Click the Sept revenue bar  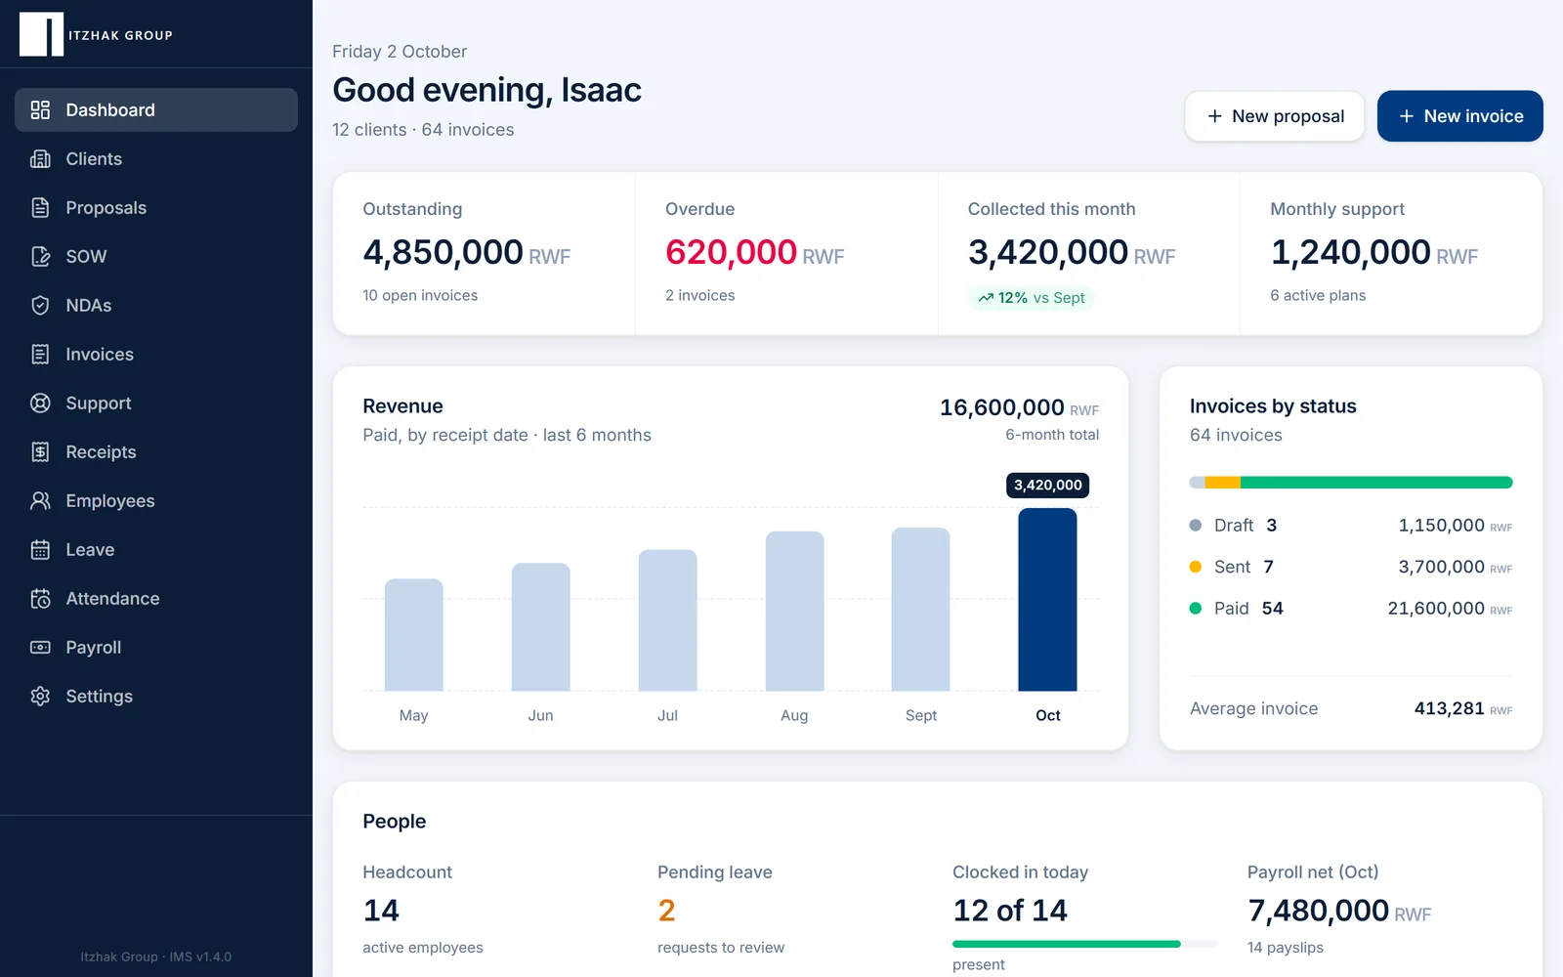pyautogui.click(x=921, y=610)
